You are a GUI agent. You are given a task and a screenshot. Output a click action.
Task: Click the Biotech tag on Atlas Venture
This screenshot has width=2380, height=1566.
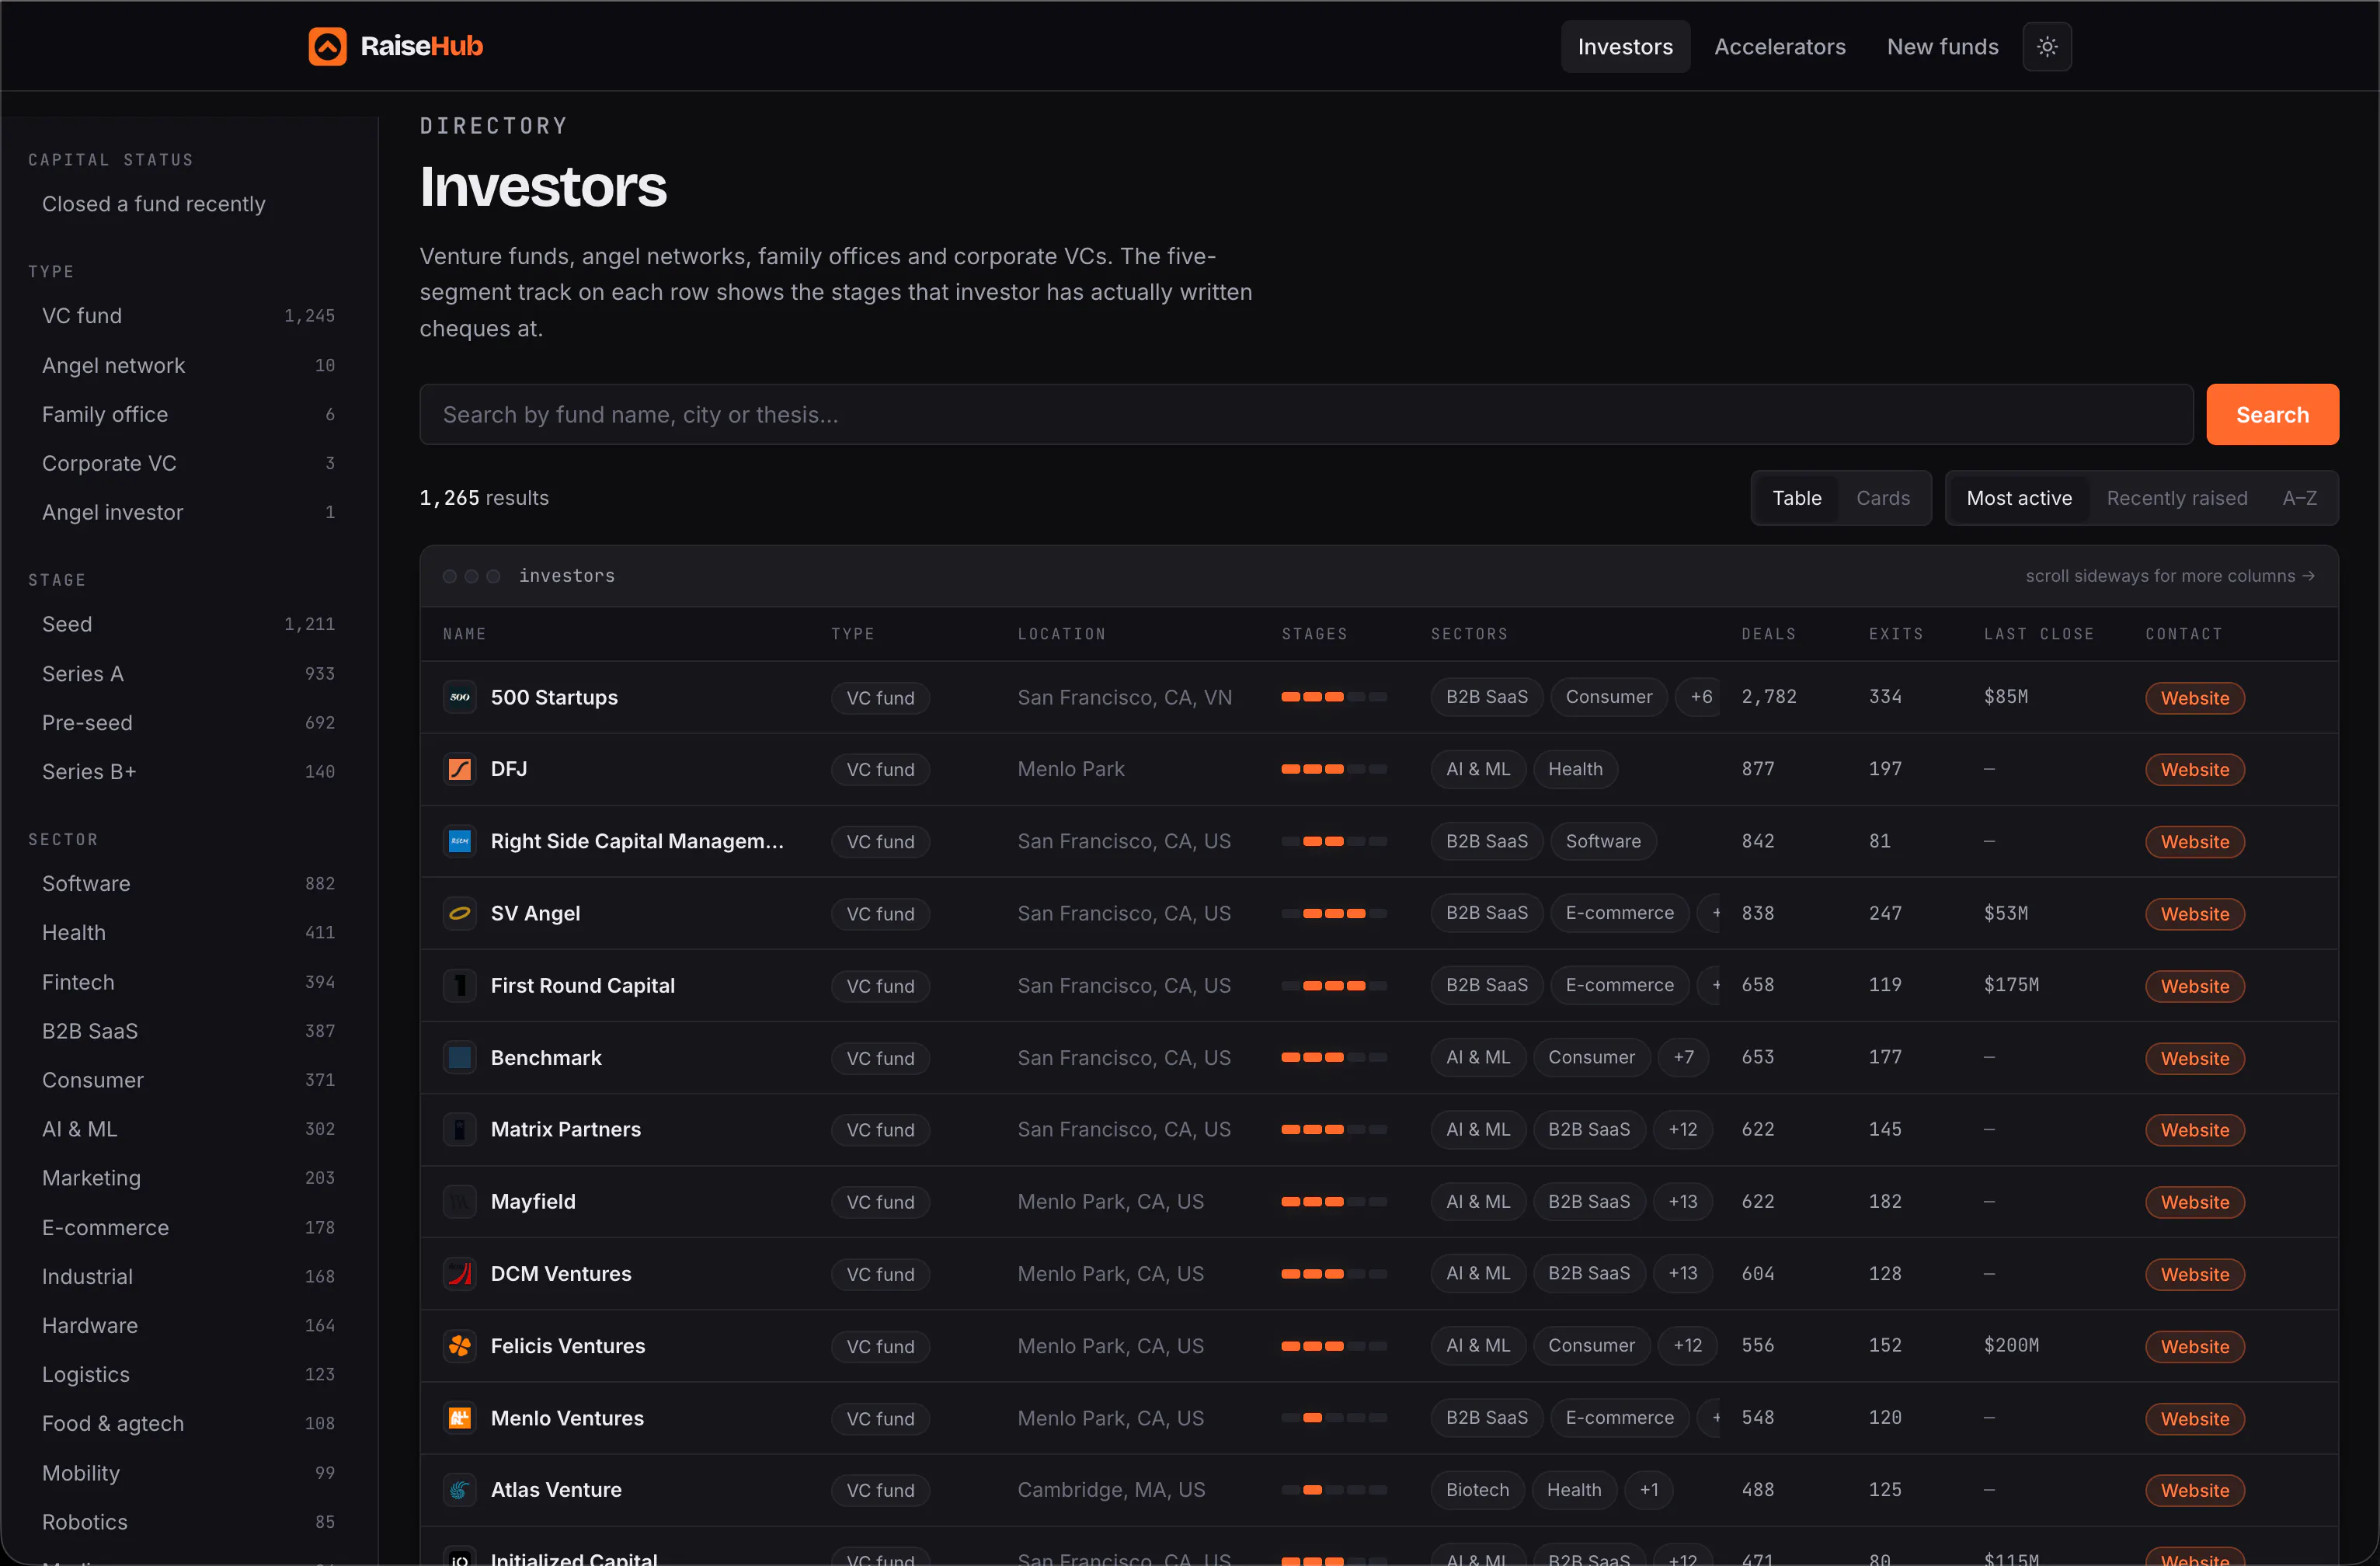click(1477, 1490)
